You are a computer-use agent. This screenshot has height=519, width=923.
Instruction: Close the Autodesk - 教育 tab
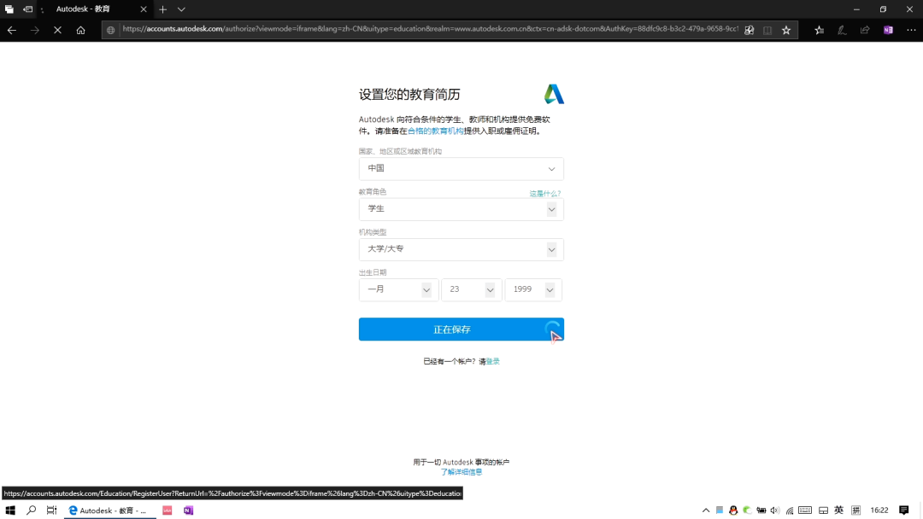point(144,9)
